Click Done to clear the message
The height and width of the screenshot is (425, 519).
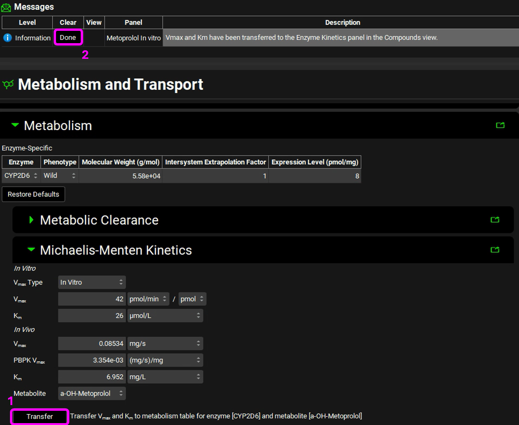68,38
